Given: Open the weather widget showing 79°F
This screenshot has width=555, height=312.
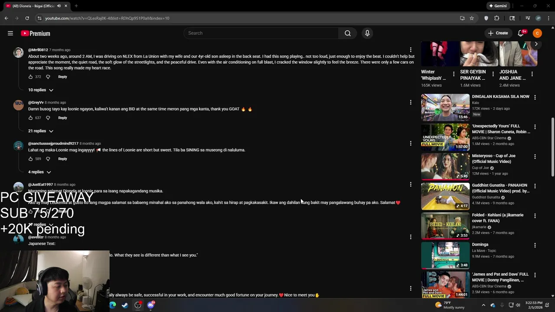Looking at the screenshot, I should click(x=450, y=305).
